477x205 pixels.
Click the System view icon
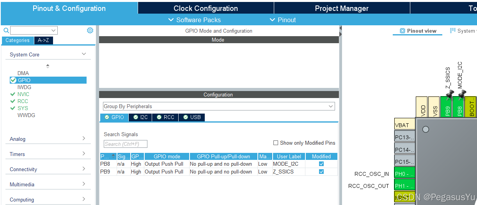click(x=453, y=31)
